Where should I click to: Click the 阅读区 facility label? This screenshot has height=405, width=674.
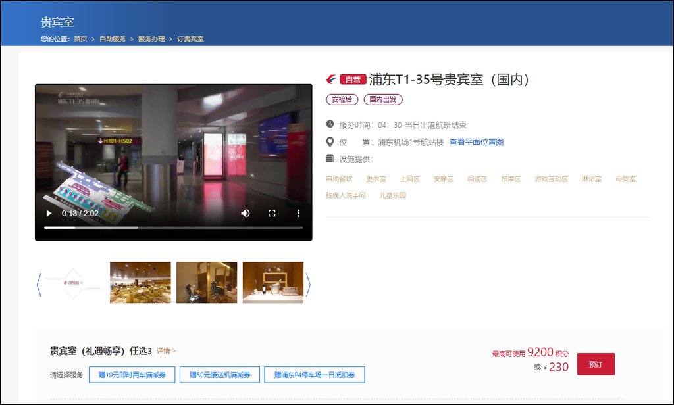click(477, 179)
